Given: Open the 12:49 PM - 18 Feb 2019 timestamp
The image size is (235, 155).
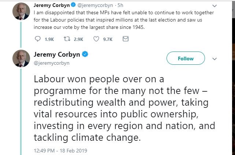Looking at the screenshot, I should (60, 150).
